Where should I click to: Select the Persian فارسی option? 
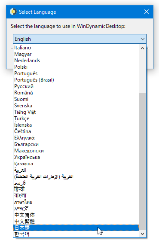[76, 183]
